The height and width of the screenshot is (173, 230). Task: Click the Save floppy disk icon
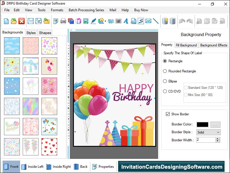[30, 21]
